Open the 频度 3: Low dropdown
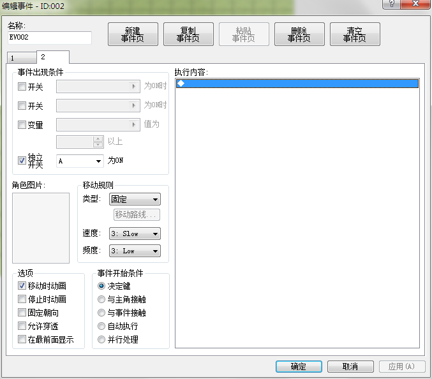Screen dimensions: 432x379 click(x=135, y=251)
